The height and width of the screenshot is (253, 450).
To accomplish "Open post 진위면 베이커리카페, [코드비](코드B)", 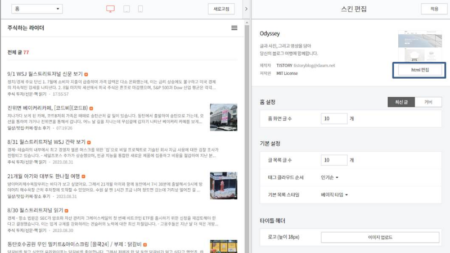I will (48, 108).
